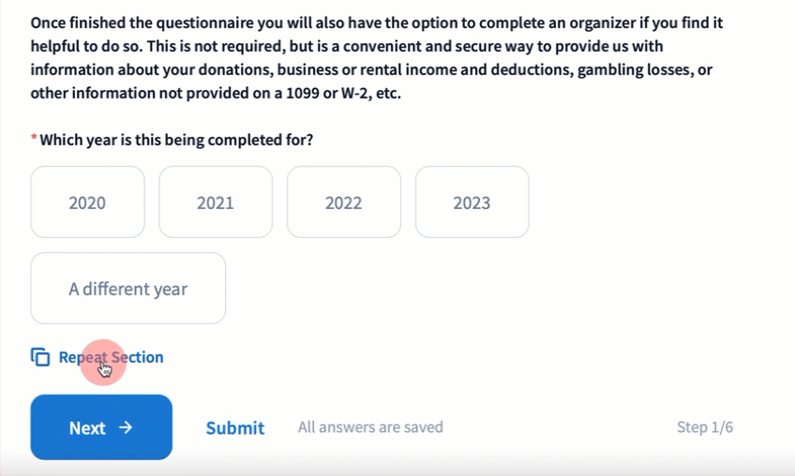Viewport: 795px width, 476px height.
Task: Choose 2021 as the year
Action: pyautogui.click(x=216, y=202)
